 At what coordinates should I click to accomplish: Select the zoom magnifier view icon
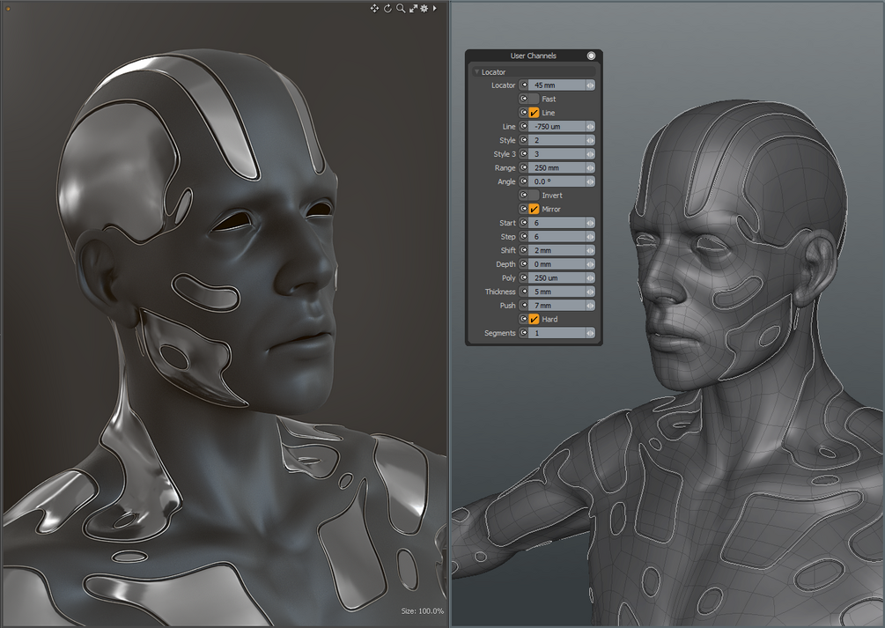(401, 8)
